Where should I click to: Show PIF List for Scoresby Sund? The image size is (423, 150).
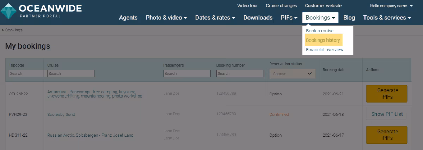(x=387, y=114)
